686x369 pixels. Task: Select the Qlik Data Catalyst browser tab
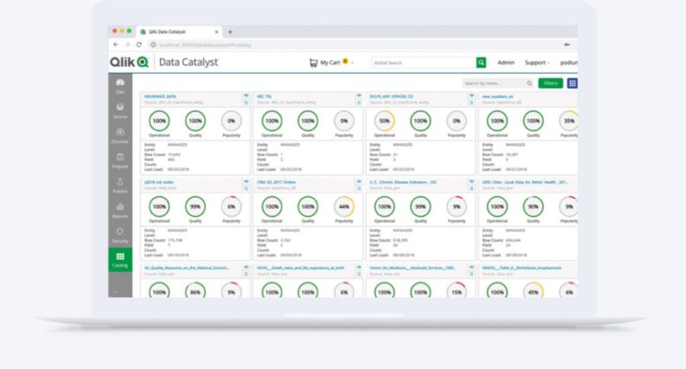tap(179, 32)
